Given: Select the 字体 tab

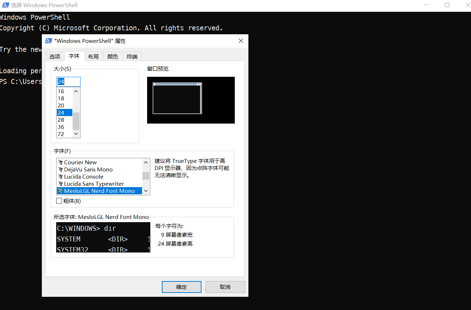Looking at the screenshot, I should tap(74, 56).
